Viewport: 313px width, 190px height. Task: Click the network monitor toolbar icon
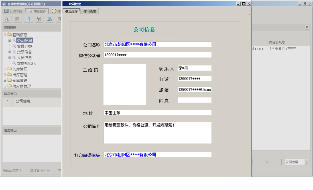[50, 19]
